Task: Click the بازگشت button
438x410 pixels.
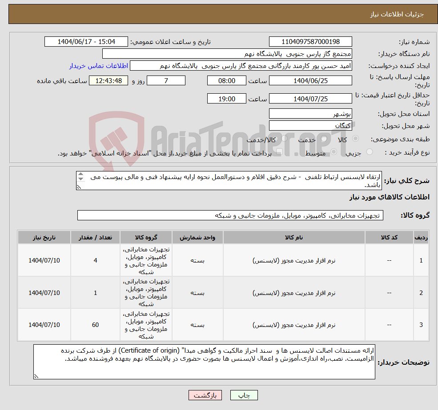Action: 205,395
